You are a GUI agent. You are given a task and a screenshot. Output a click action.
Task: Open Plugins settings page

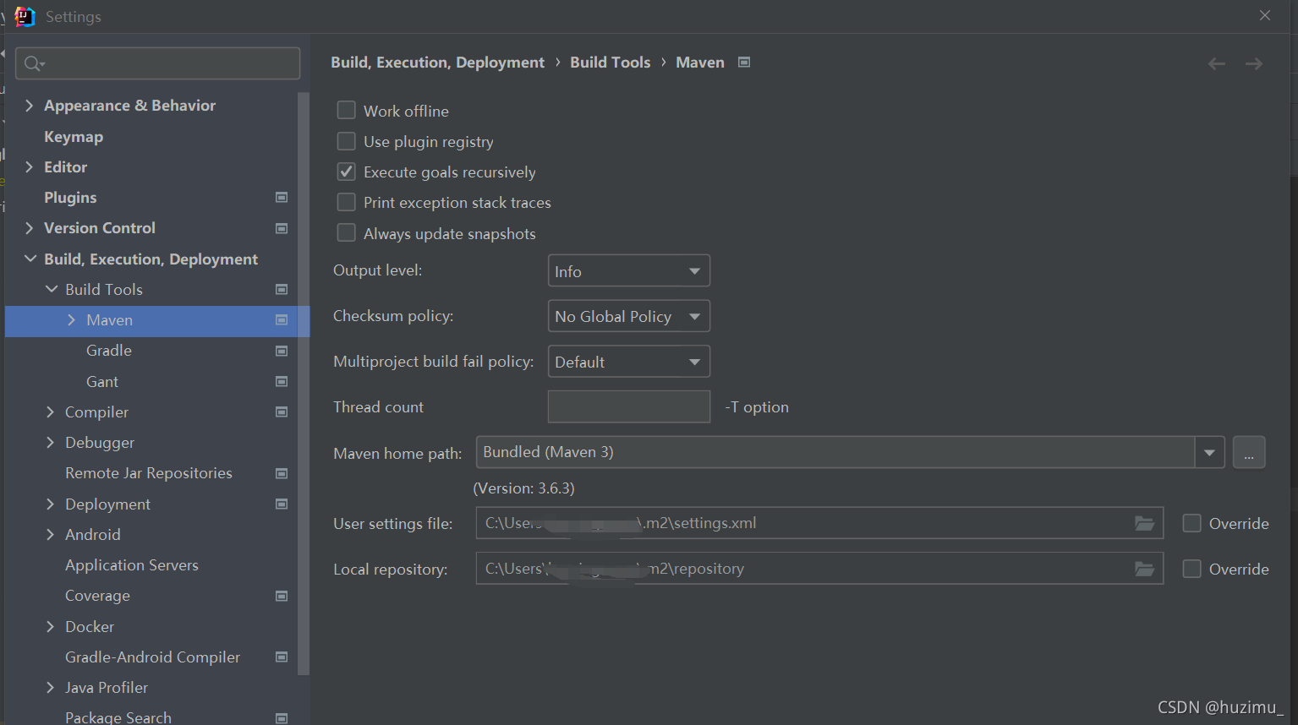[x=70, y=197]
